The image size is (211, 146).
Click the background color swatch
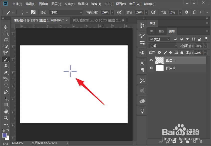coord(8,138)
